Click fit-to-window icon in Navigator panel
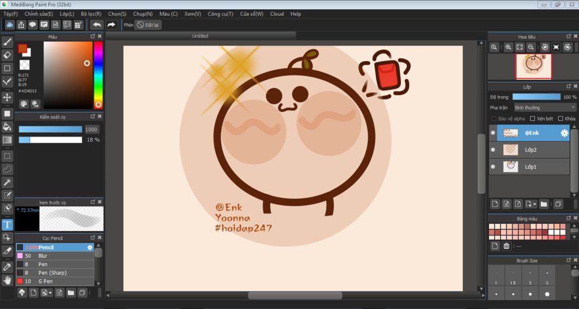 click(520, 47)
